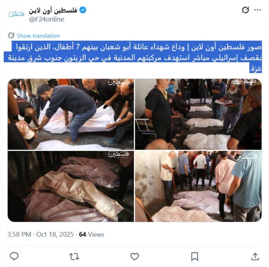
Task: Open the bottom-left photo of wrapped shrouds
Action: [71, 186]
